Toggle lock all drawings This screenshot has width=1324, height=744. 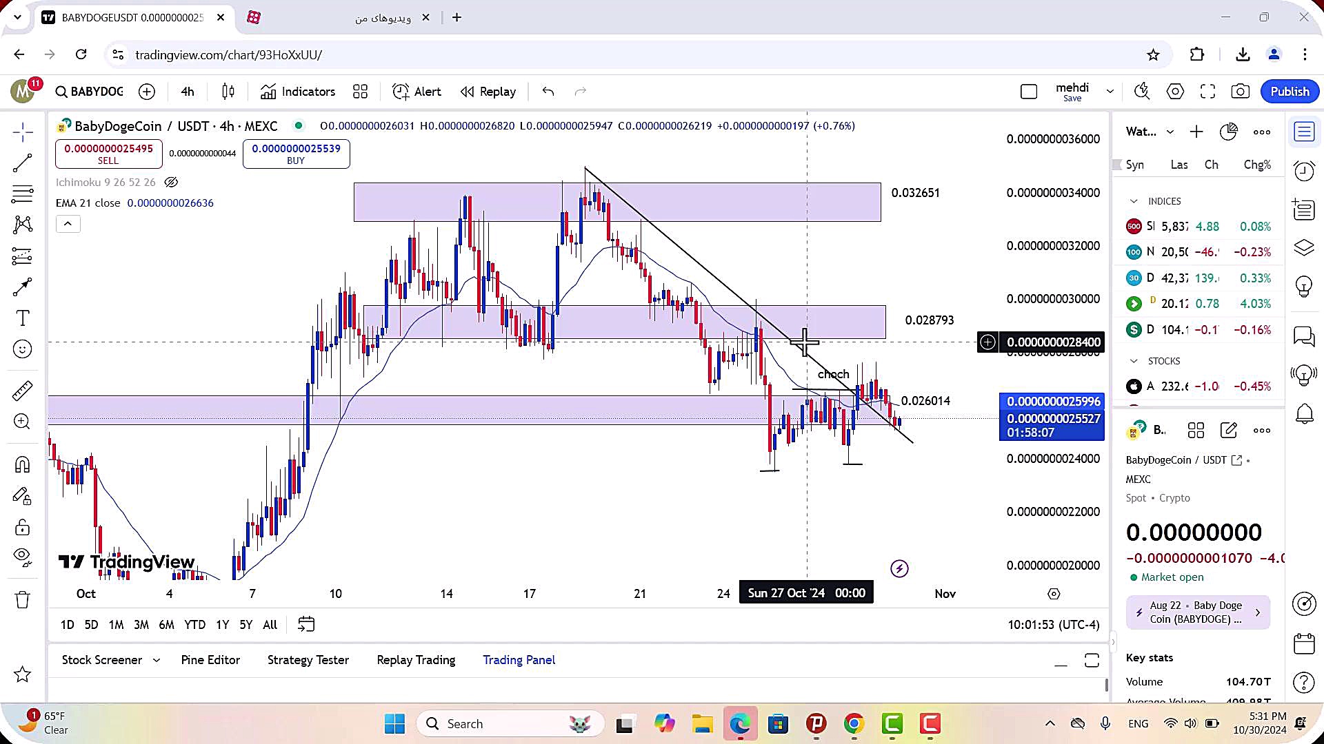click(22, 528)
